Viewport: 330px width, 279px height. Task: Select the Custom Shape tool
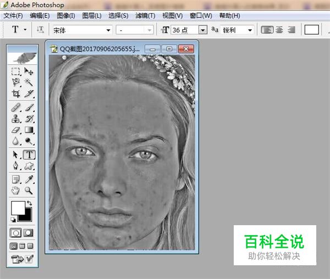point(29,166)
